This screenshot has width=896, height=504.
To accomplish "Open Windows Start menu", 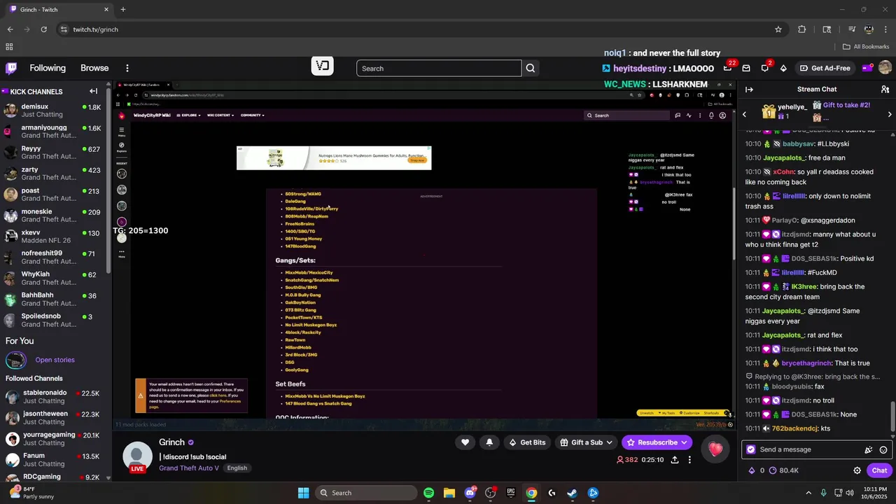I will click(x=303, y=493).
